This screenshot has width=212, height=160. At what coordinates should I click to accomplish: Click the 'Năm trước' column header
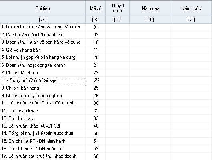191,8
